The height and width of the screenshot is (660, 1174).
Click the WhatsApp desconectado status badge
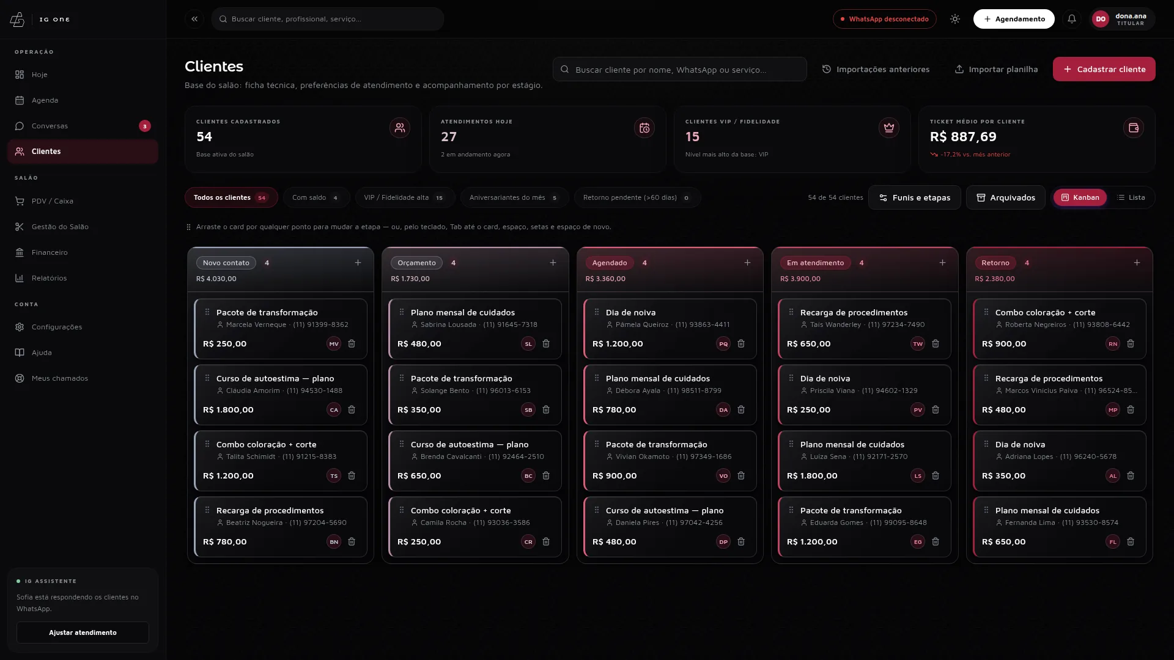pos(884,19)
